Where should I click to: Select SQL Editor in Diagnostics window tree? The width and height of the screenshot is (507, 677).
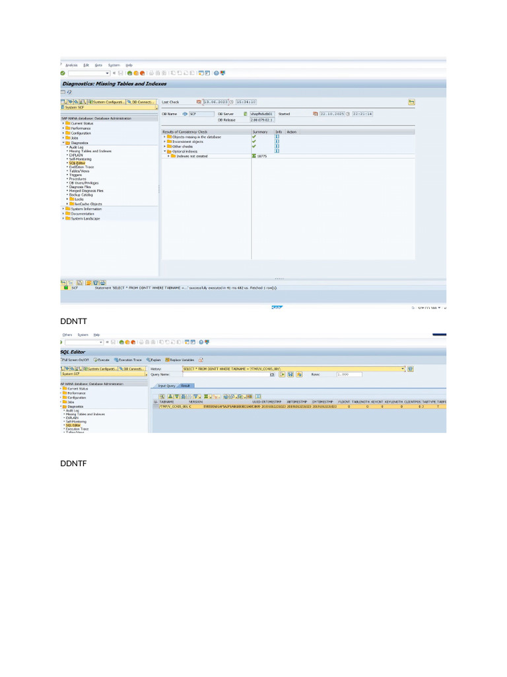coord(77,163)
